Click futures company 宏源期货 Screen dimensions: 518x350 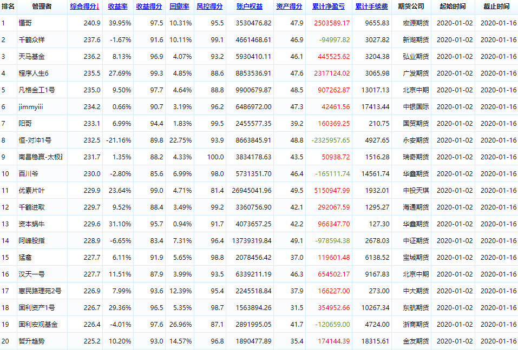416,23
